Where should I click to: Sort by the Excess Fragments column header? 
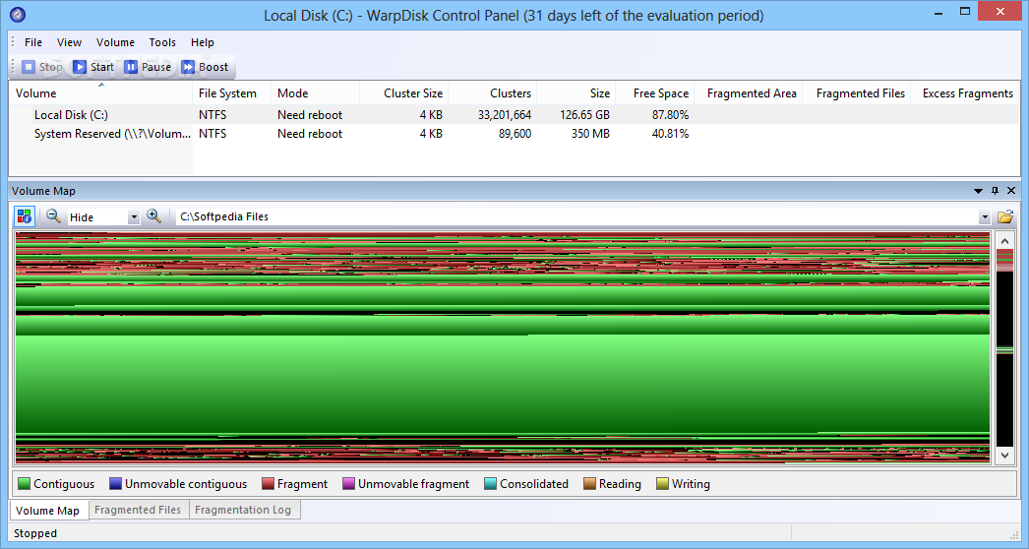[965, 93]
